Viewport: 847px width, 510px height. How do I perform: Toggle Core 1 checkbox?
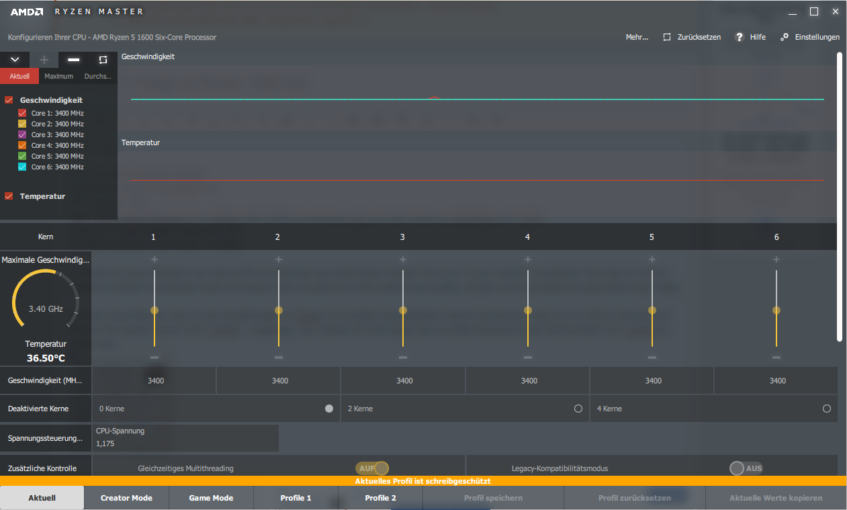point(22,113)
